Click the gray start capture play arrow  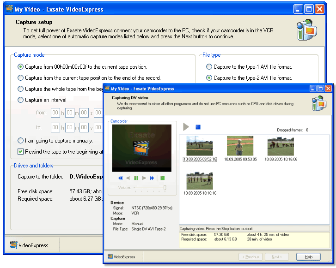[186, 127]
